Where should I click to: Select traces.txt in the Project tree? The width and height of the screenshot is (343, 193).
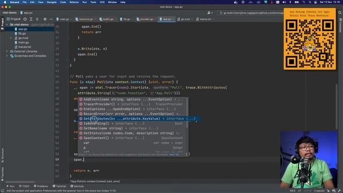click(x=24, y=47)
